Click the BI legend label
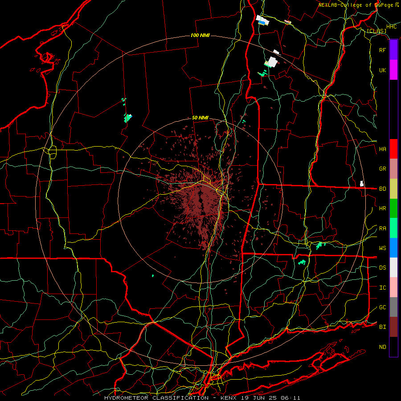401x401 pixels. [x=383, y=327]
